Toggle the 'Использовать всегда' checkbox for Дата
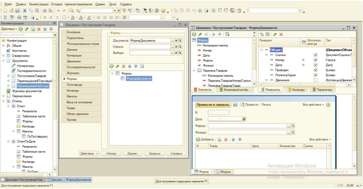 pos(316,65)
